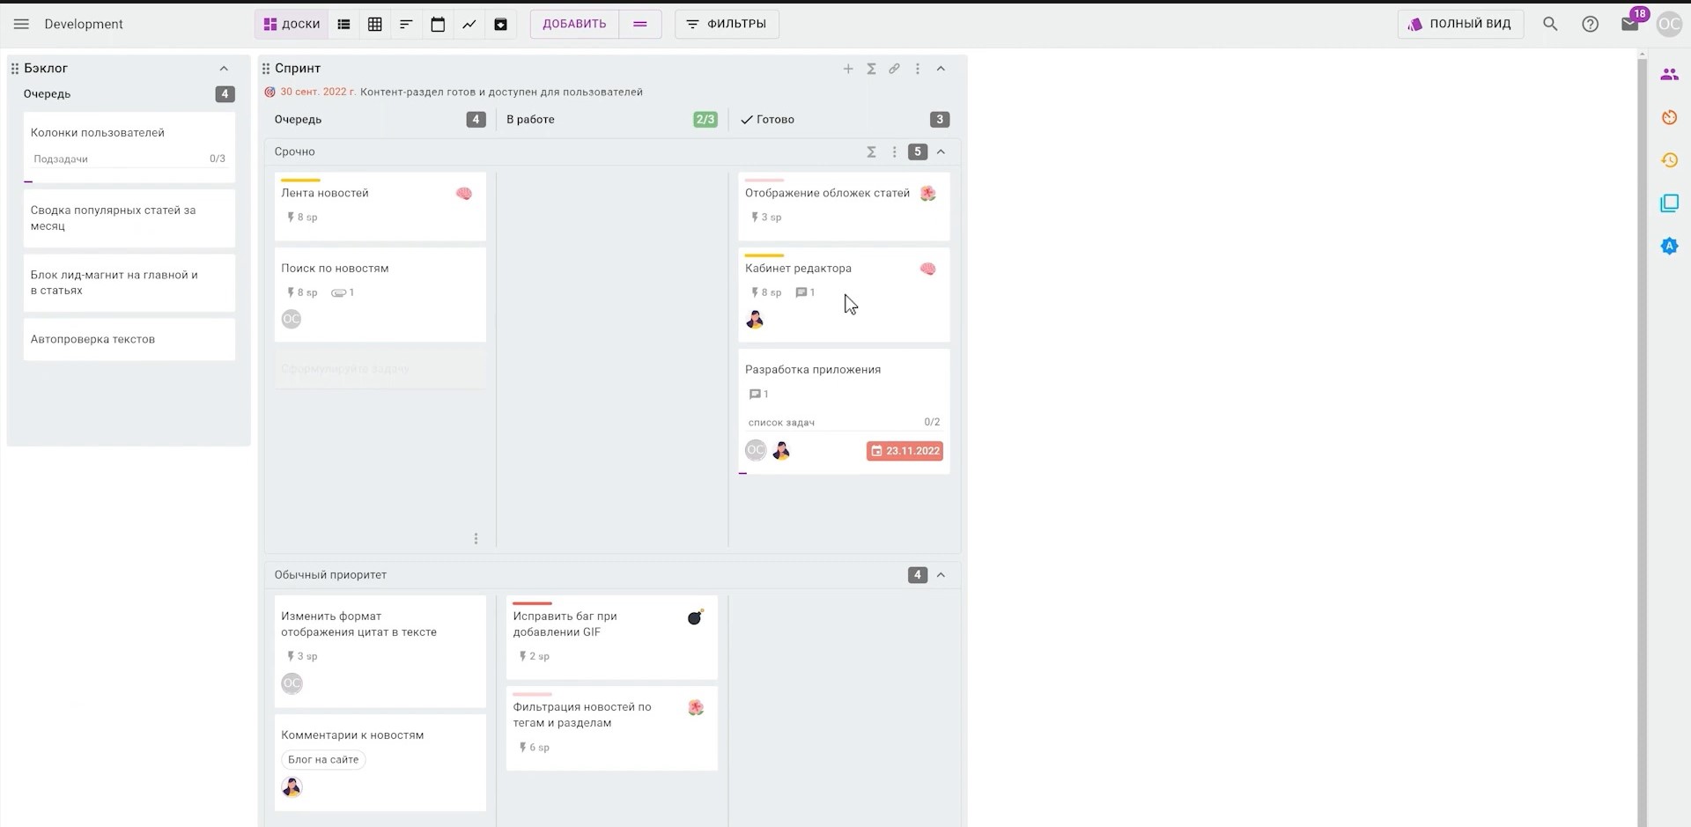Switch to the table grid view
This screenshot has height=827, width=1691.
point(375,24)
